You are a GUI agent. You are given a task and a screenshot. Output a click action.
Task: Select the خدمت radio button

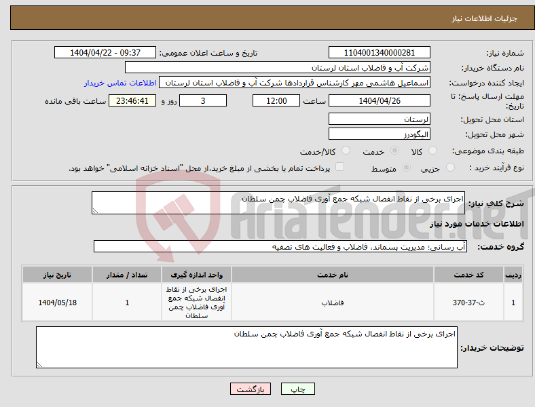point(394,151)
